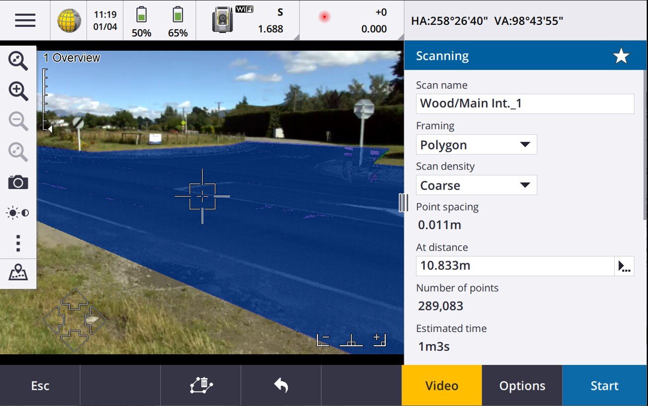Turn instrument down with the down arrow

click(x=74, y=341)
